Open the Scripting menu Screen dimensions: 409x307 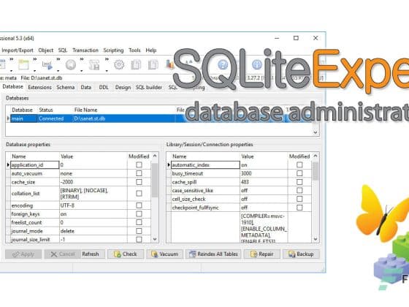pos(113,50)
